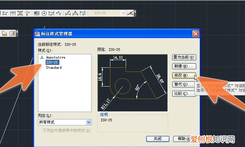Viewport: 245px width, 147px height.
Task: Select the Continue dimension tool
Action: (13, 13)
